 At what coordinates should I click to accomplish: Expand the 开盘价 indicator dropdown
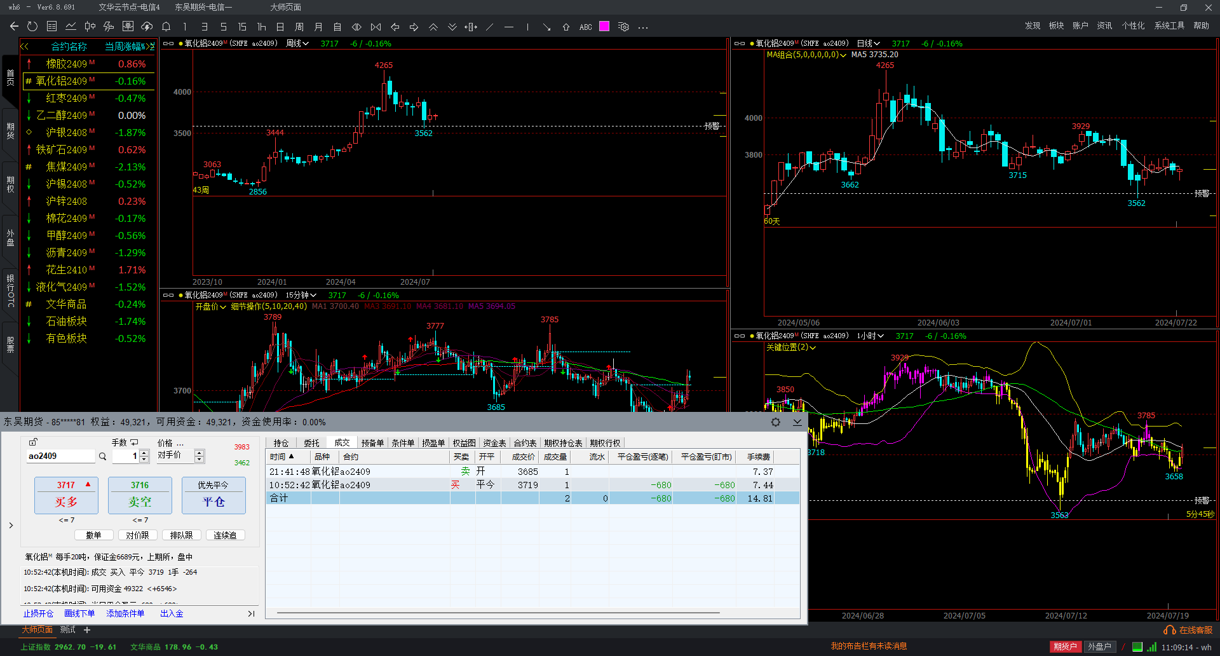[x=210, y=306]
